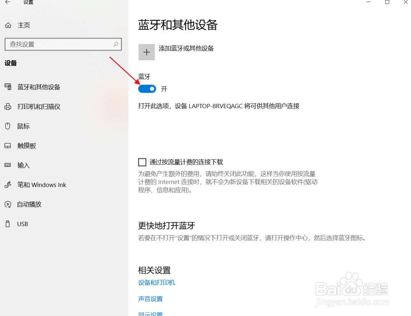The image size is (411, 316).
Task: Click inside the 查找设置 search box
Action: pyautogui.click(x=58, y=44)
